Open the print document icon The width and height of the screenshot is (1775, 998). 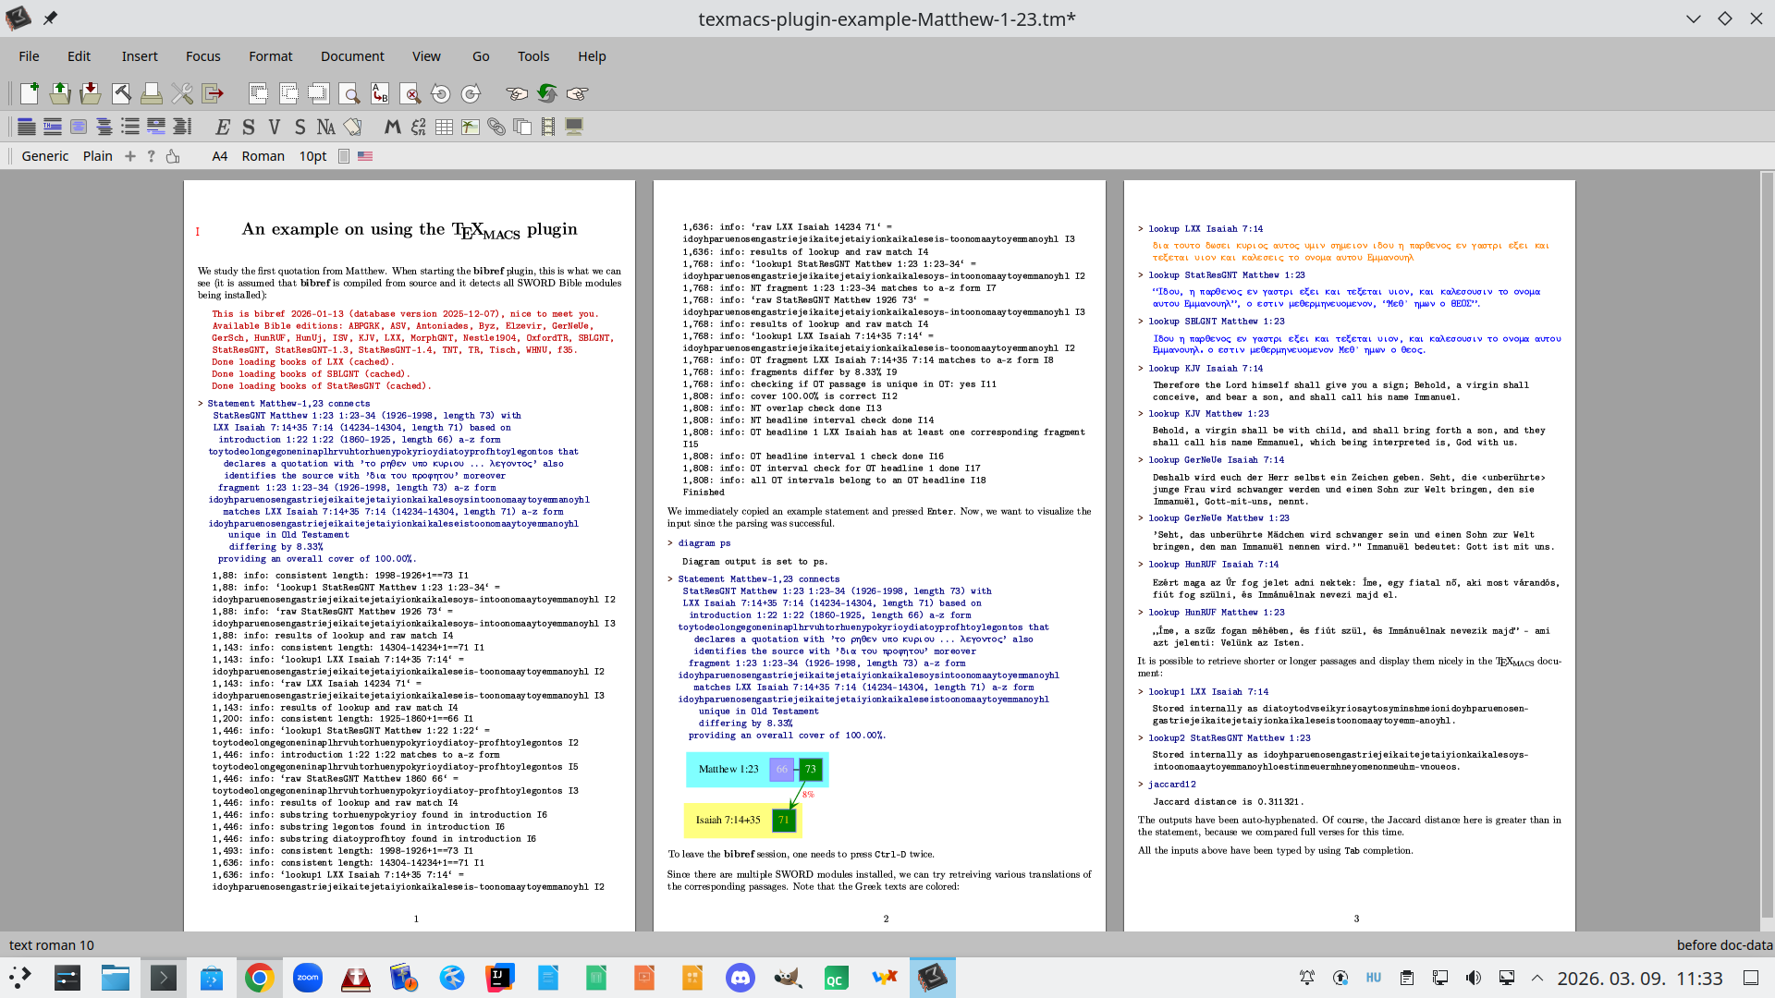(x=152, y=93)
